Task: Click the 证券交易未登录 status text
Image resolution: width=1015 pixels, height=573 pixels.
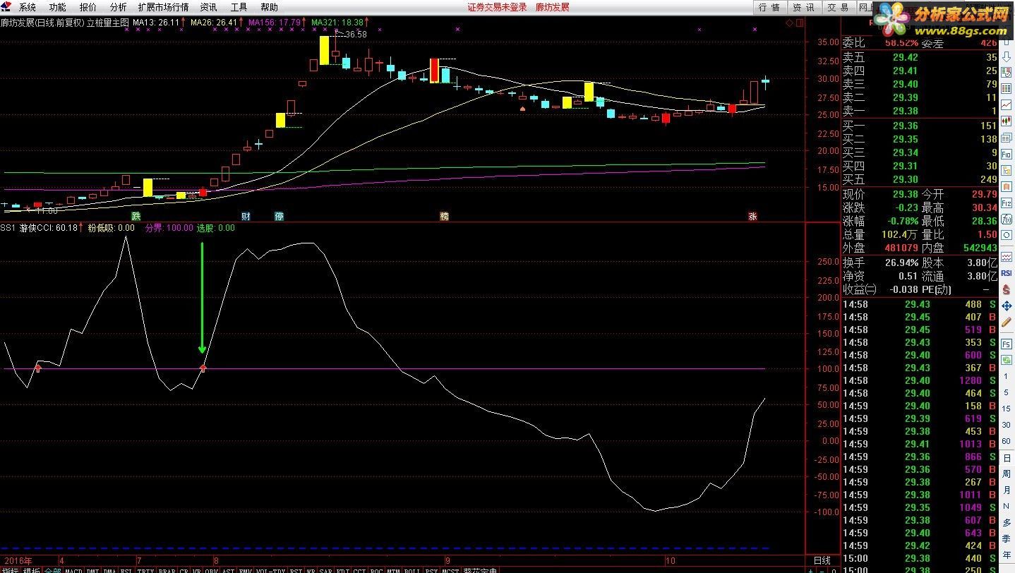Action: (x=497, y=7)
